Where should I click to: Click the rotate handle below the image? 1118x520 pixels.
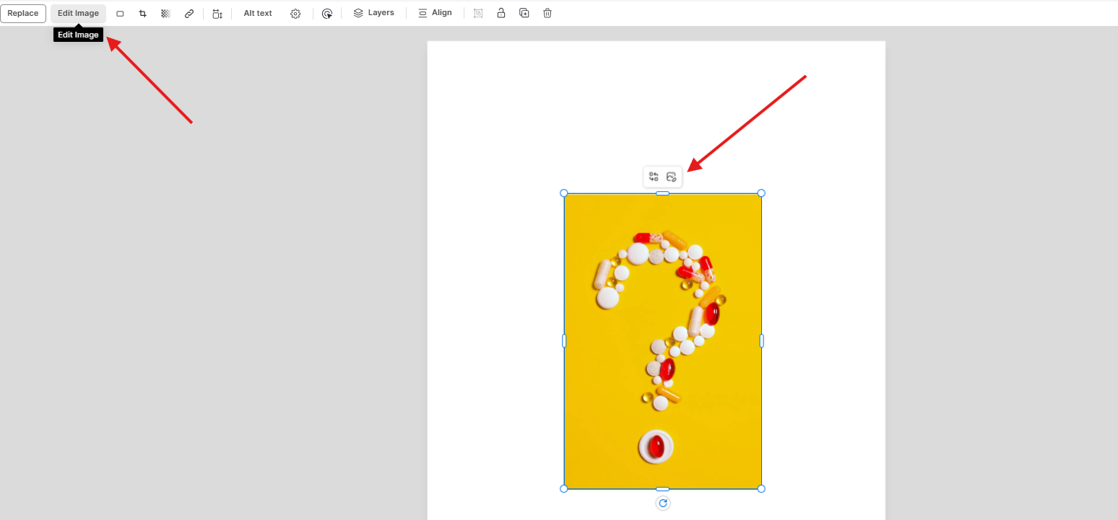[x=663, y=503]
